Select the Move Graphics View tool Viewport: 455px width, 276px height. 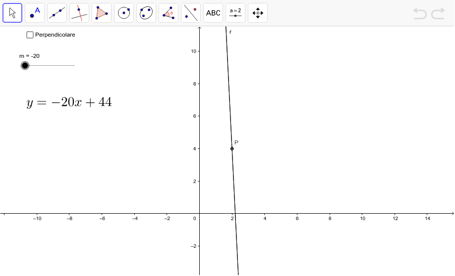[x=258, y=13]
